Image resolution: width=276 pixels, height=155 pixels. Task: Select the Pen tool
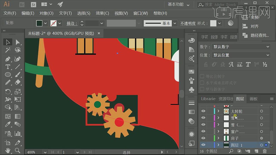click(8, 59)
